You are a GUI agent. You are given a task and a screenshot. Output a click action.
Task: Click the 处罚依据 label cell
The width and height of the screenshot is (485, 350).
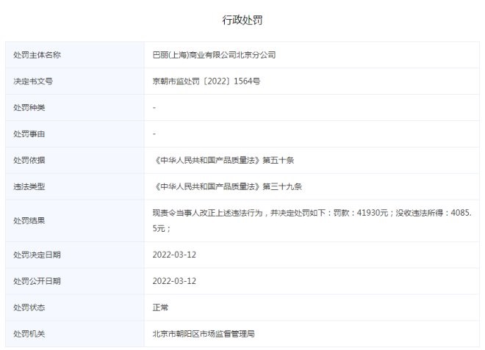(29, 160)
